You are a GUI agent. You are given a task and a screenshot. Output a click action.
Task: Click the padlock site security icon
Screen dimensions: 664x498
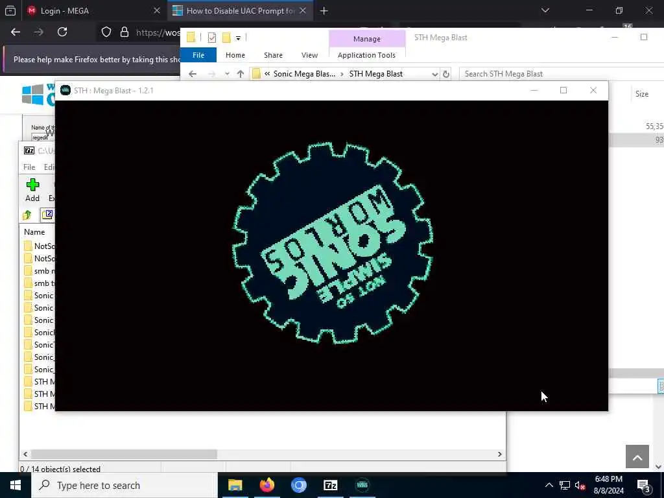(124, 32)
